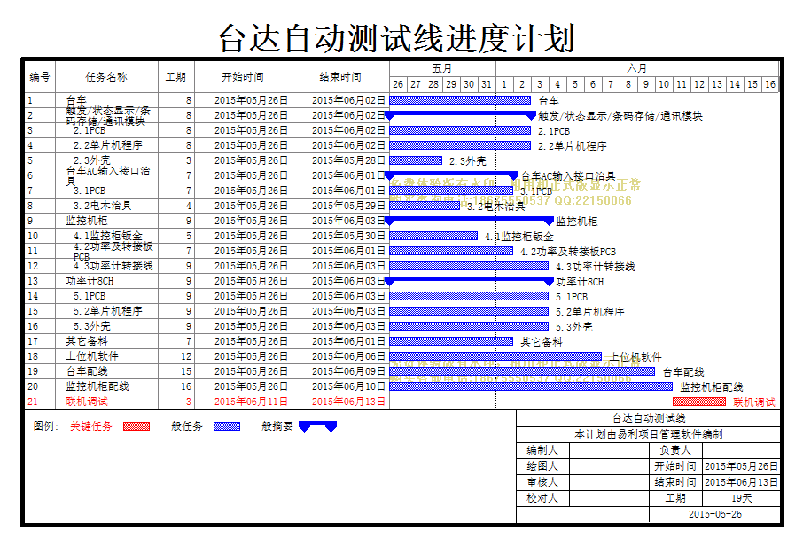Click the 2015年06月09日 end date cell
This screenshot has width=803, height=546.
click(x=340, y=371)
